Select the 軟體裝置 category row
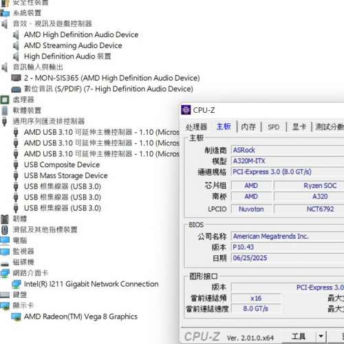Viewport: 344px width, 344px height. (x=27, y=111)
